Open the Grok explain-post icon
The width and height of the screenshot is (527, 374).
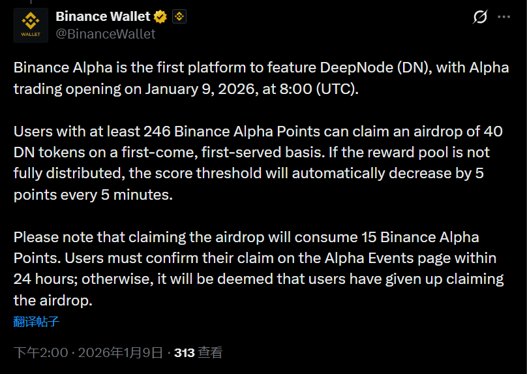pos(479,18)
